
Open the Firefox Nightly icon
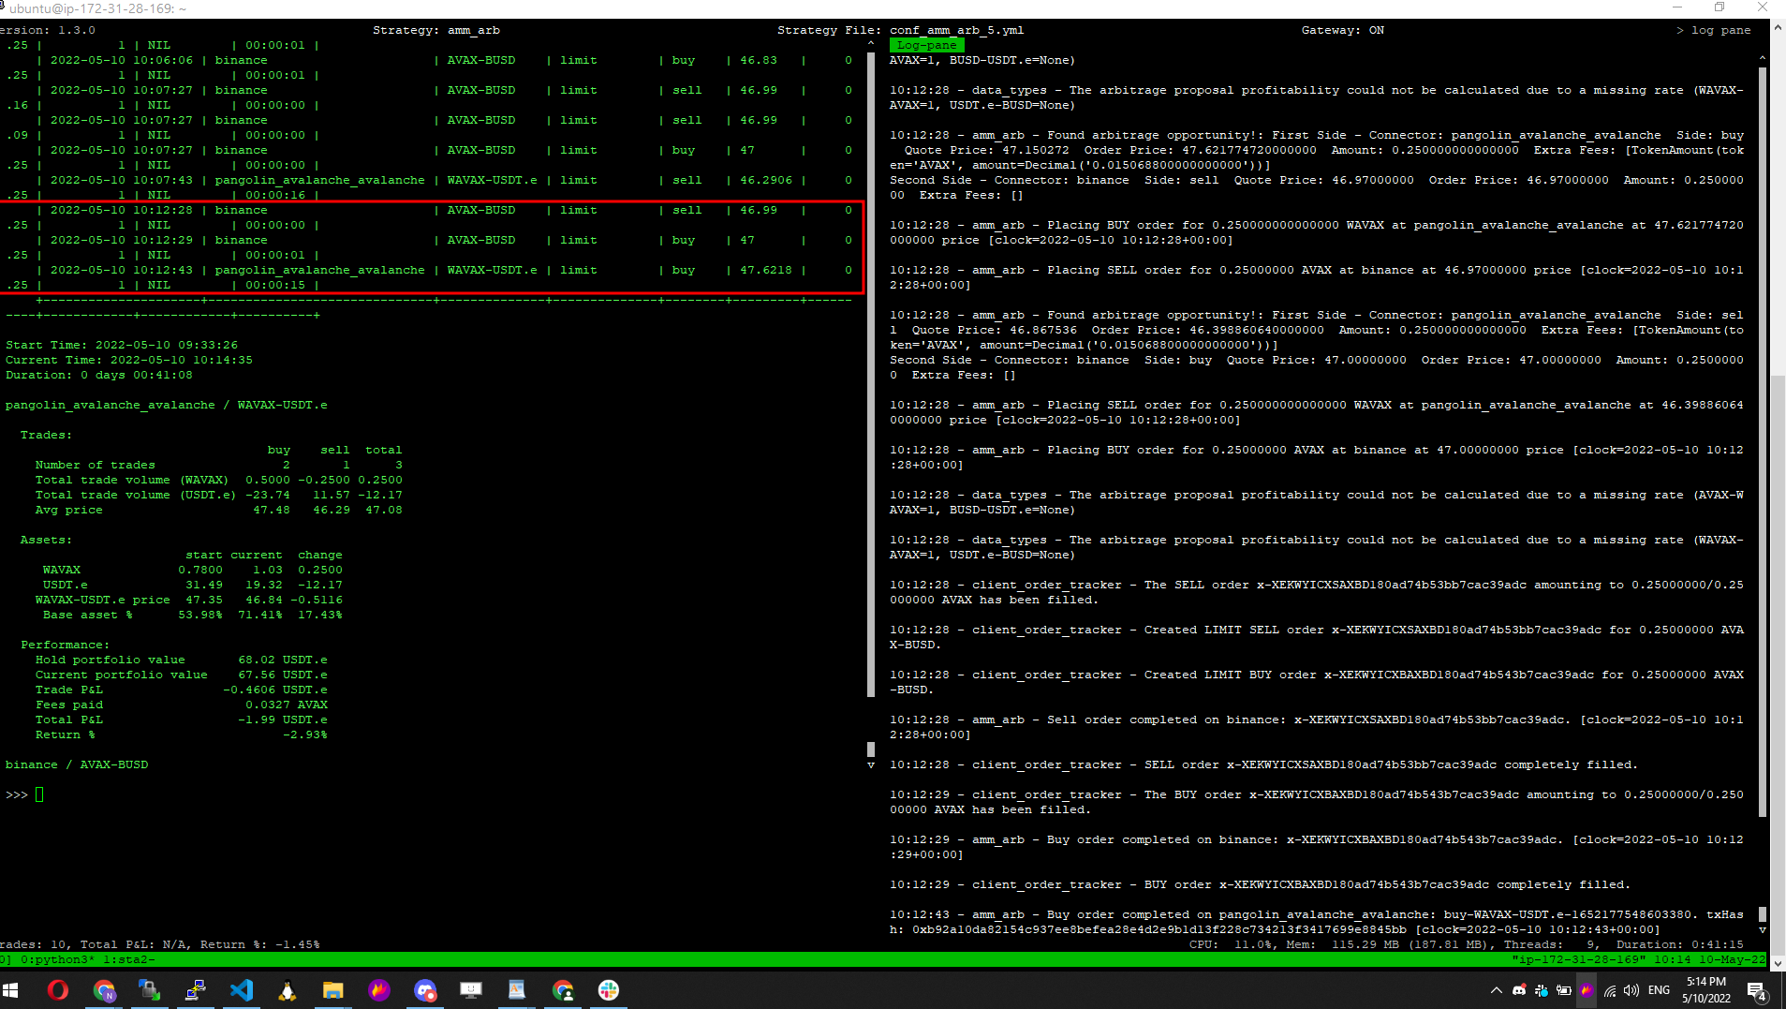(x=378, y=991)
